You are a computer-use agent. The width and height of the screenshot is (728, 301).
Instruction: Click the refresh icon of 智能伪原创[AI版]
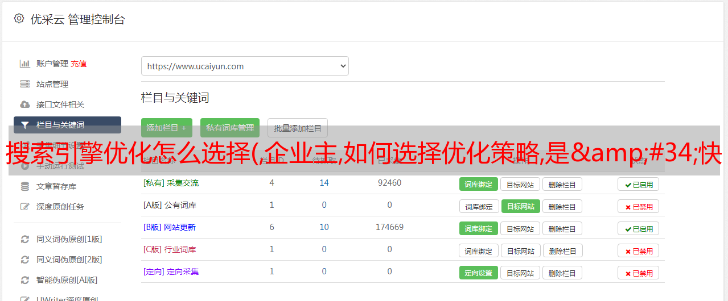[x=24, y=280]
